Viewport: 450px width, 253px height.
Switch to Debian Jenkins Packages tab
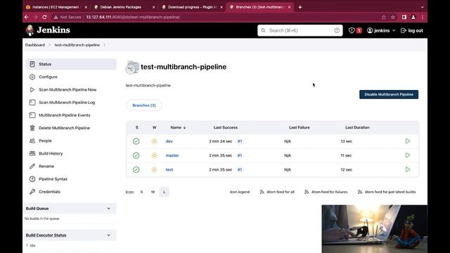[x=124, y=7]
